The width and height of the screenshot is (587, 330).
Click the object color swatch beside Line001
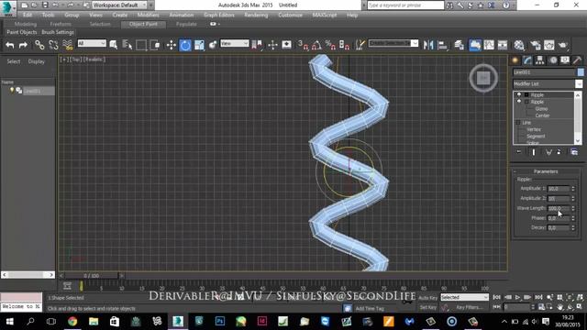(581, 72)
